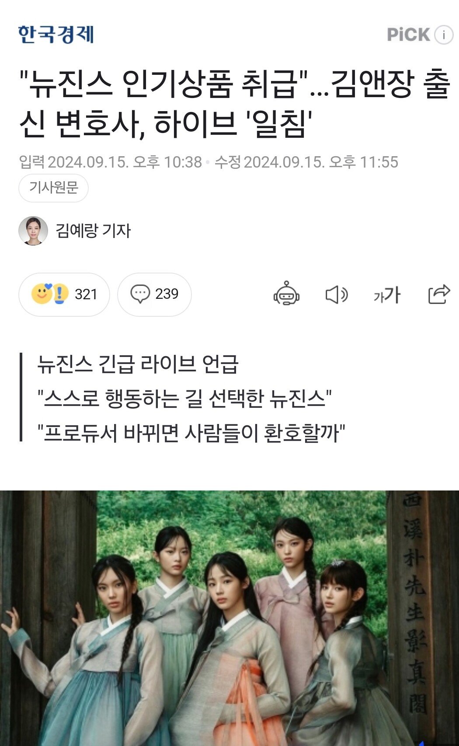Tap reporter 김예랑's profile photo
This screenshot has height=746, width=459.
pos(33,231)
